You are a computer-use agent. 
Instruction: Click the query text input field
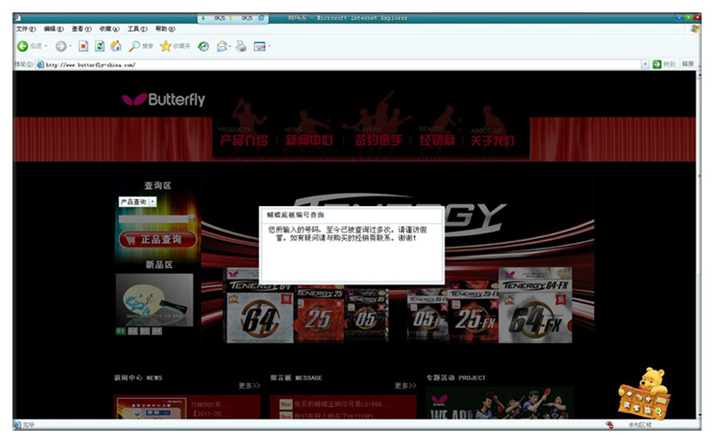pos(153,219)
